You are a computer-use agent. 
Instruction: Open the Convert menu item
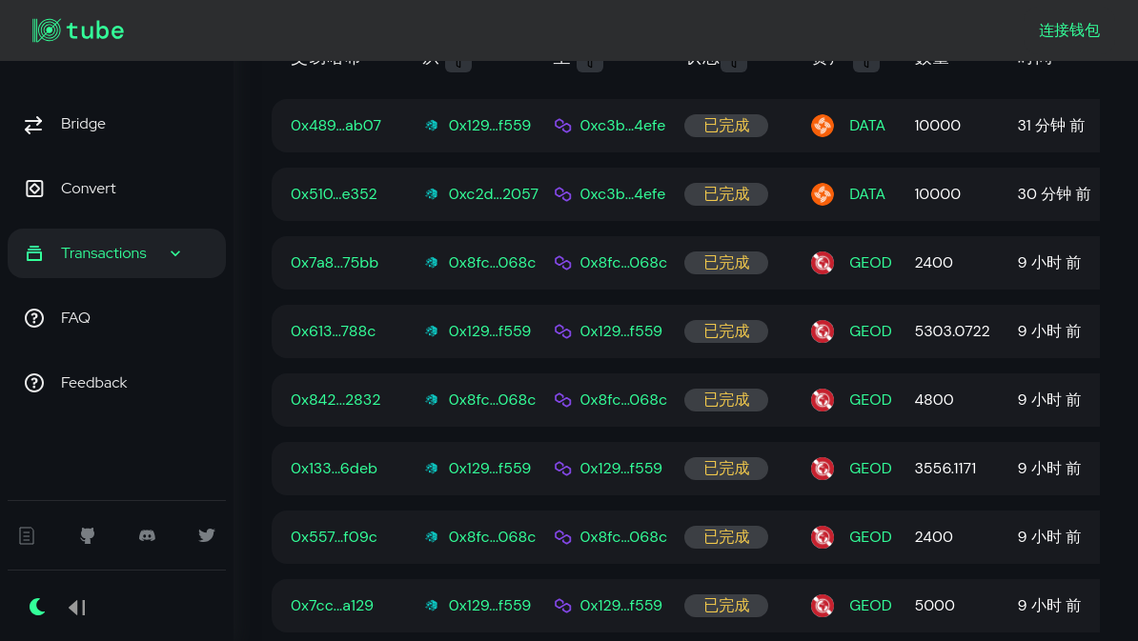[x=88, y=189]
